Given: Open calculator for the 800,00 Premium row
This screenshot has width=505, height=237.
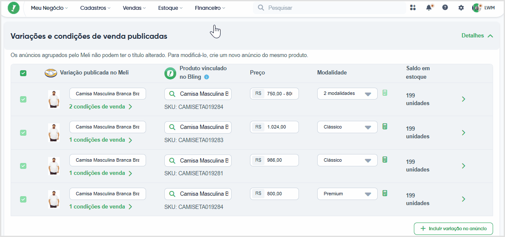Looking at the screenshot, I should coord(384,193).
